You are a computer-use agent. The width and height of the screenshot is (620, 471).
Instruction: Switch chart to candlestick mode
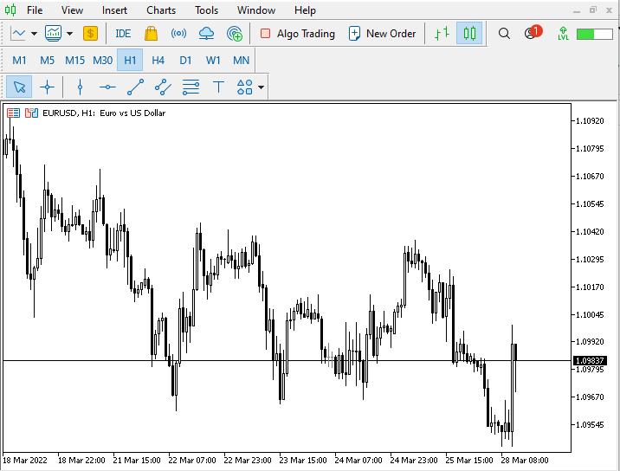469,34
